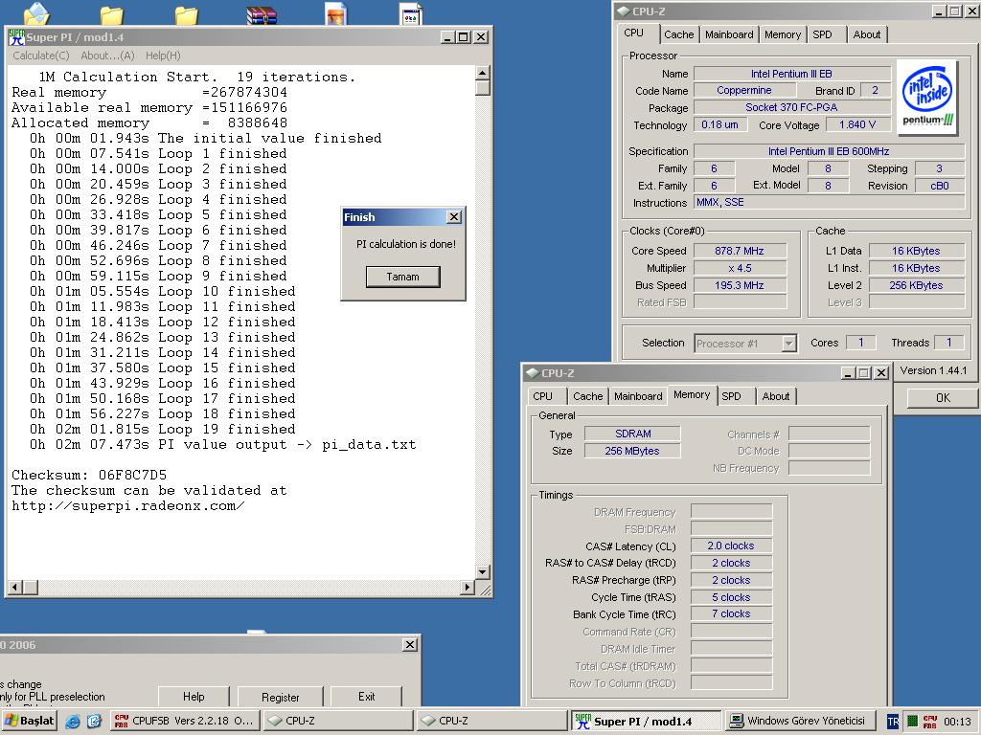This screenshot has height=735, width=981.
Task: Click Super PI horizontal scrollbar right arrow
Action: tap(467, 587)
